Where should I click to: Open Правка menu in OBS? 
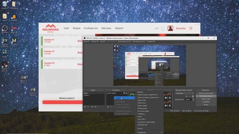(95, 41)
